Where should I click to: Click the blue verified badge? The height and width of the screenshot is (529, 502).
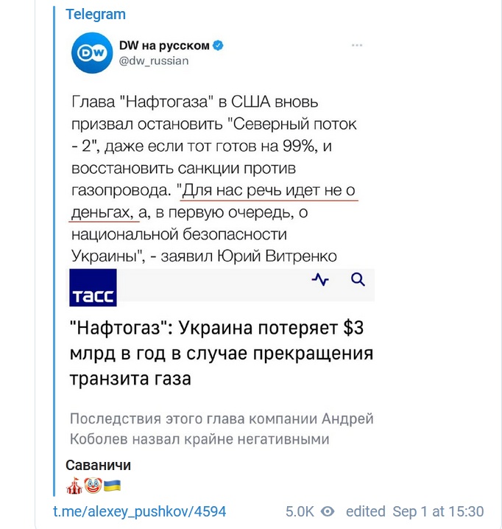click(x=218, y=45)
